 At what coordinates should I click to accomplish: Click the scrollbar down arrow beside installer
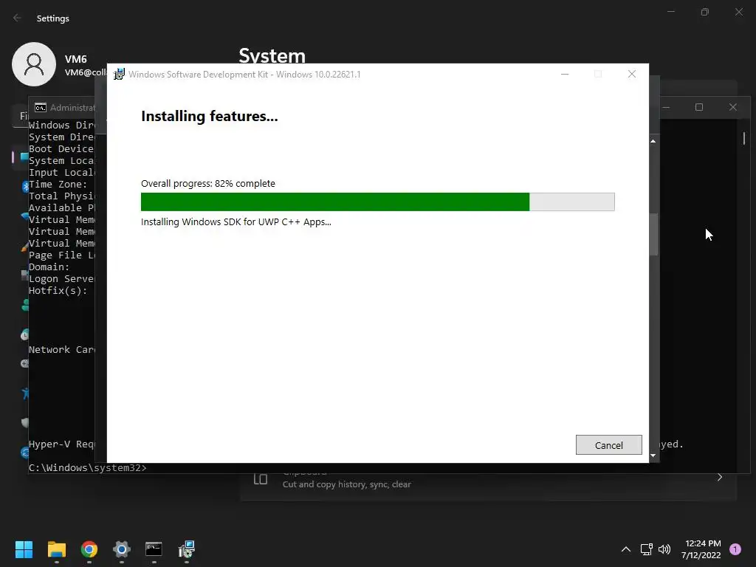pyautogui.click(x=653, y=455)
